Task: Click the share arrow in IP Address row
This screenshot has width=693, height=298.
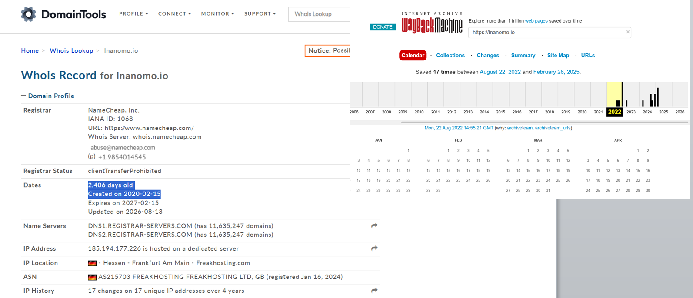Action: click(x=374, y=248)
